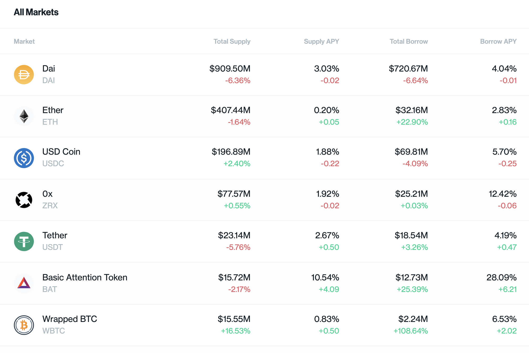This screenshot has height=353, width=529.
Task: Click Tether borrow APY 4.19%
Action: tap(506, 235)
